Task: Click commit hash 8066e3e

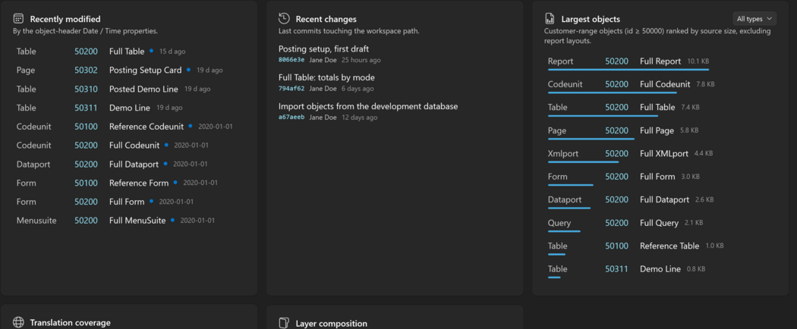Action: point(291,60)
